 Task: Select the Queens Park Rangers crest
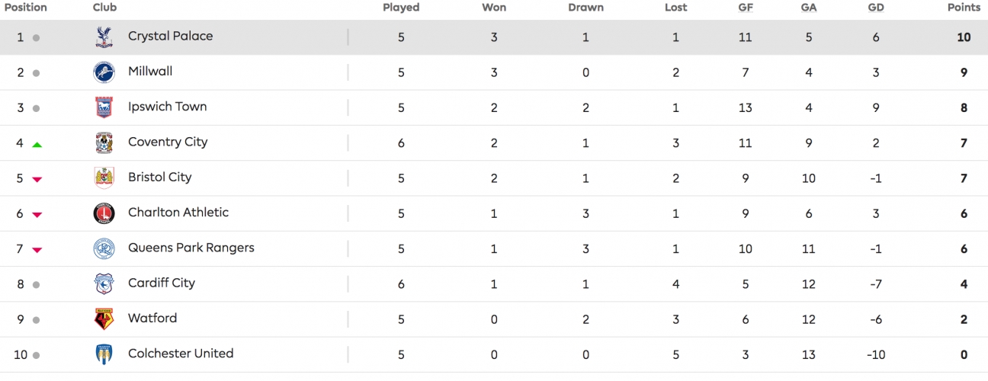coord(104,248)
